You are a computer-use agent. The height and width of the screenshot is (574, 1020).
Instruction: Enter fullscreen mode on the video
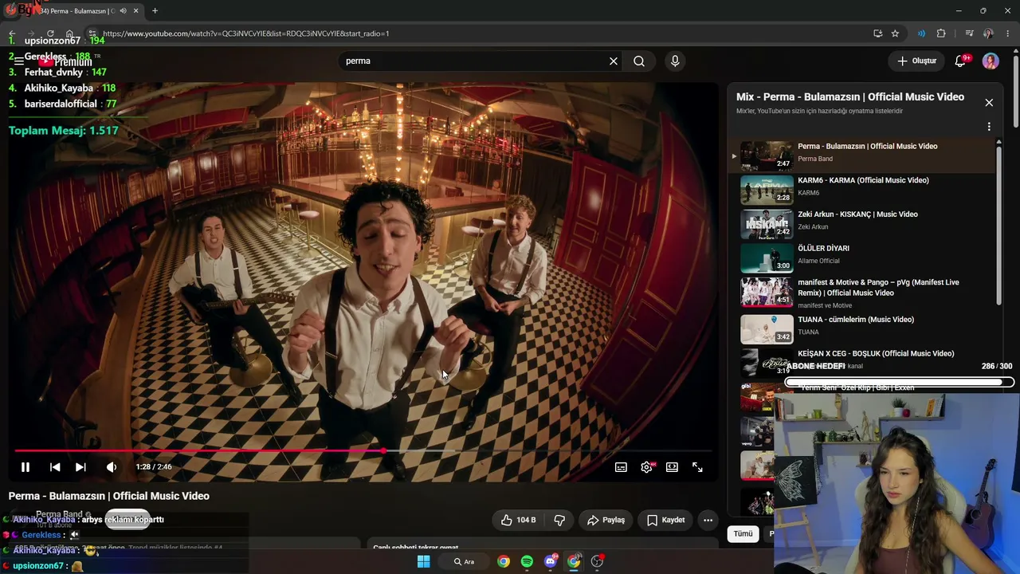pyautogui.click(x=697, y=467)
